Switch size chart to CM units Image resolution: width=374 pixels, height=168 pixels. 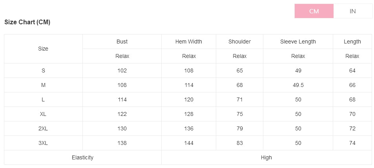(x=314, y=11)
